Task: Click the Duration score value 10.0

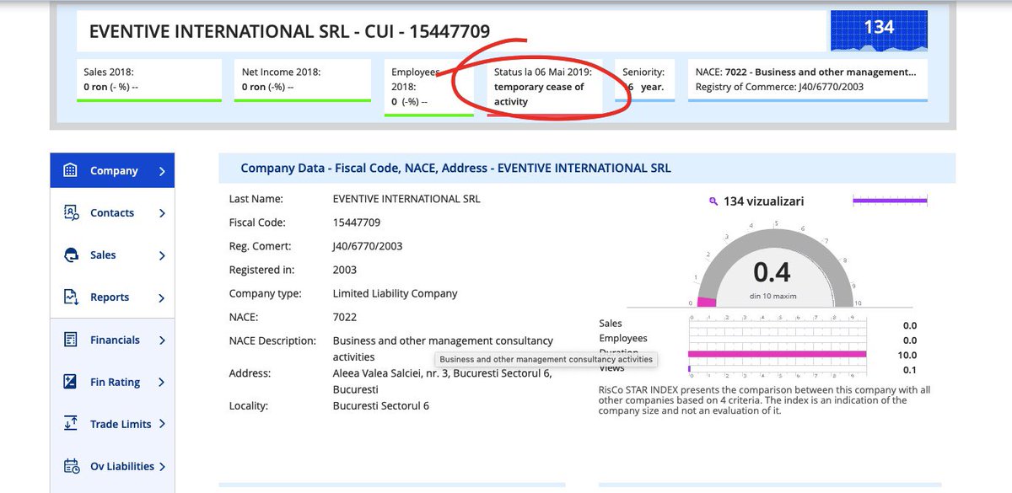Action: (907, 355)
